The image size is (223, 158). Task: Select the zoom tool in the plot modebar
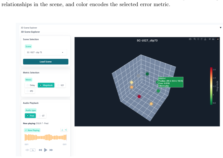coord(195,39)
